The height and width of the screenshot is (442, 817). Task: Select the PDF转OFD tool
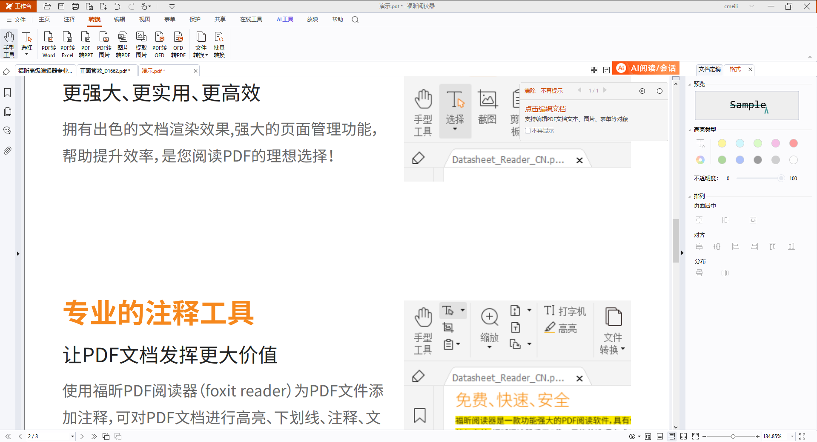[x=159, y=44]
